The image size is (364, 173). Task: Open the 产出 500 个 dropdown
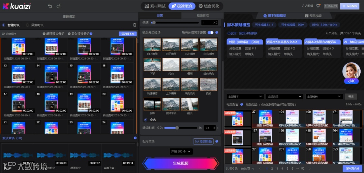click(x=181, y=151)
